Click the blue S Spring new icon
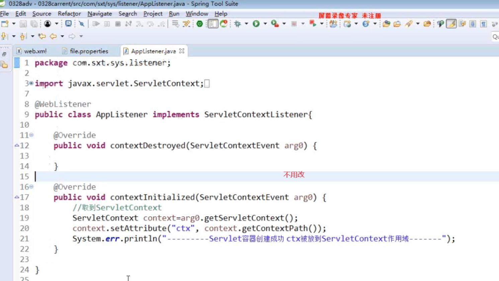 click(x=366, y=24)
